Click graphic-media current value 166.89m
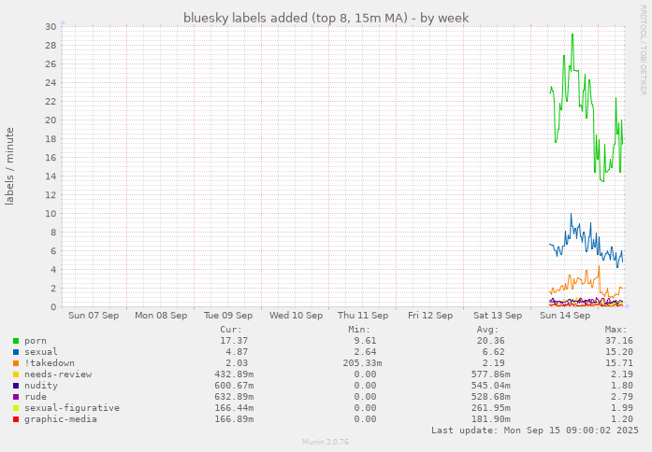Viewport: 652px width, 452px height. (x=234, y=419)
